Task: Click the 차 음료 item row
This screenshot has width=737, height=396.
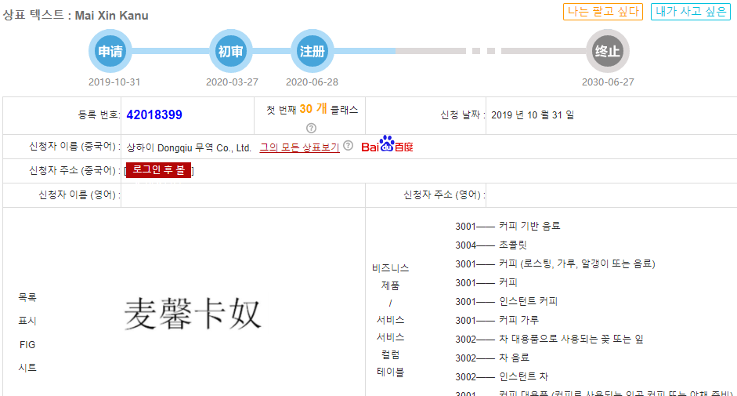Action: click(492, 358)
